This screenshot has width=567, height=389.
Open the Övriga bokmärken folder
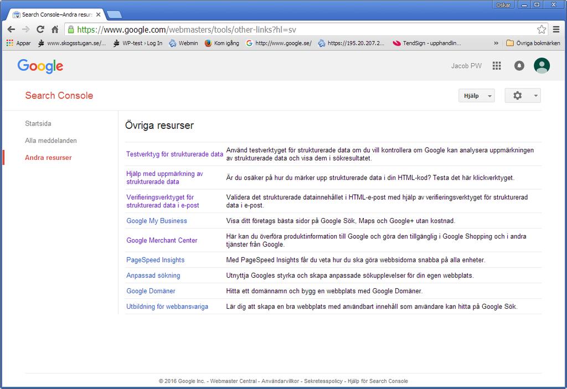click(533, 43)
